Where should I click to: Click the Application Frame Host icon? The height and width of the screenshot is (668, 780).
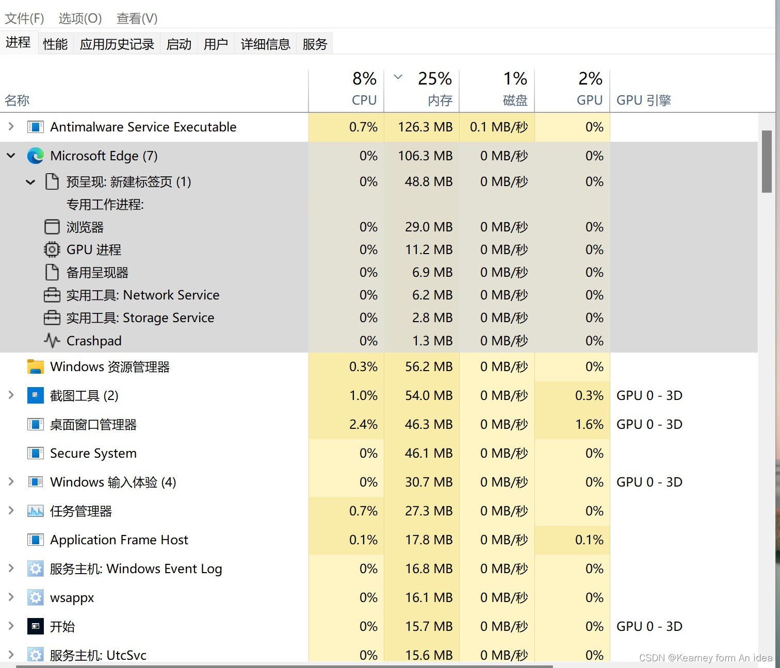(35, 540)
